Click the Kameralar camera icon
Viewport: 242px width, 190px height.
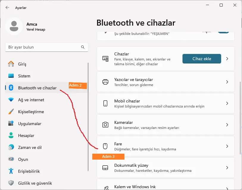105,125
